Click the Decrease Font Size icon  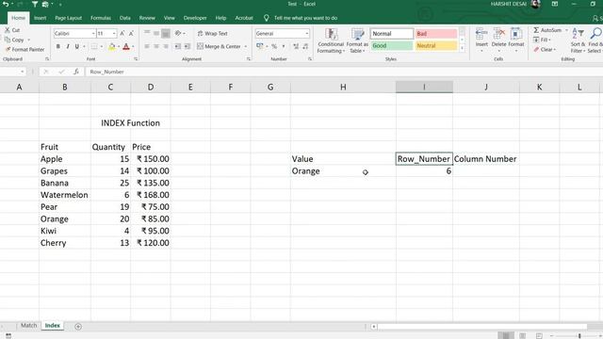(x=131, y=34)
